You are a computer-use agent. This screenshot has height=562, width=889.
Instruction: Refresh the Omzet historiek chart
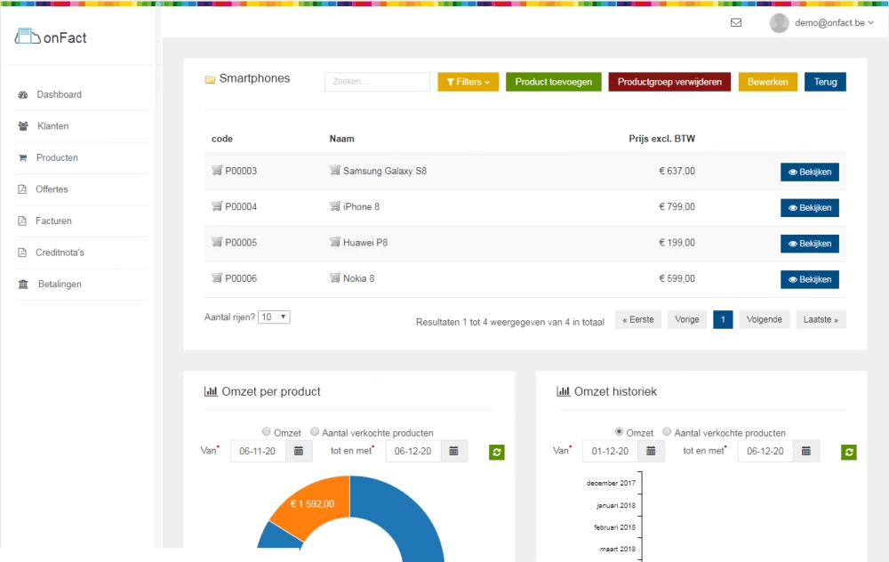[x=849, y=453]
